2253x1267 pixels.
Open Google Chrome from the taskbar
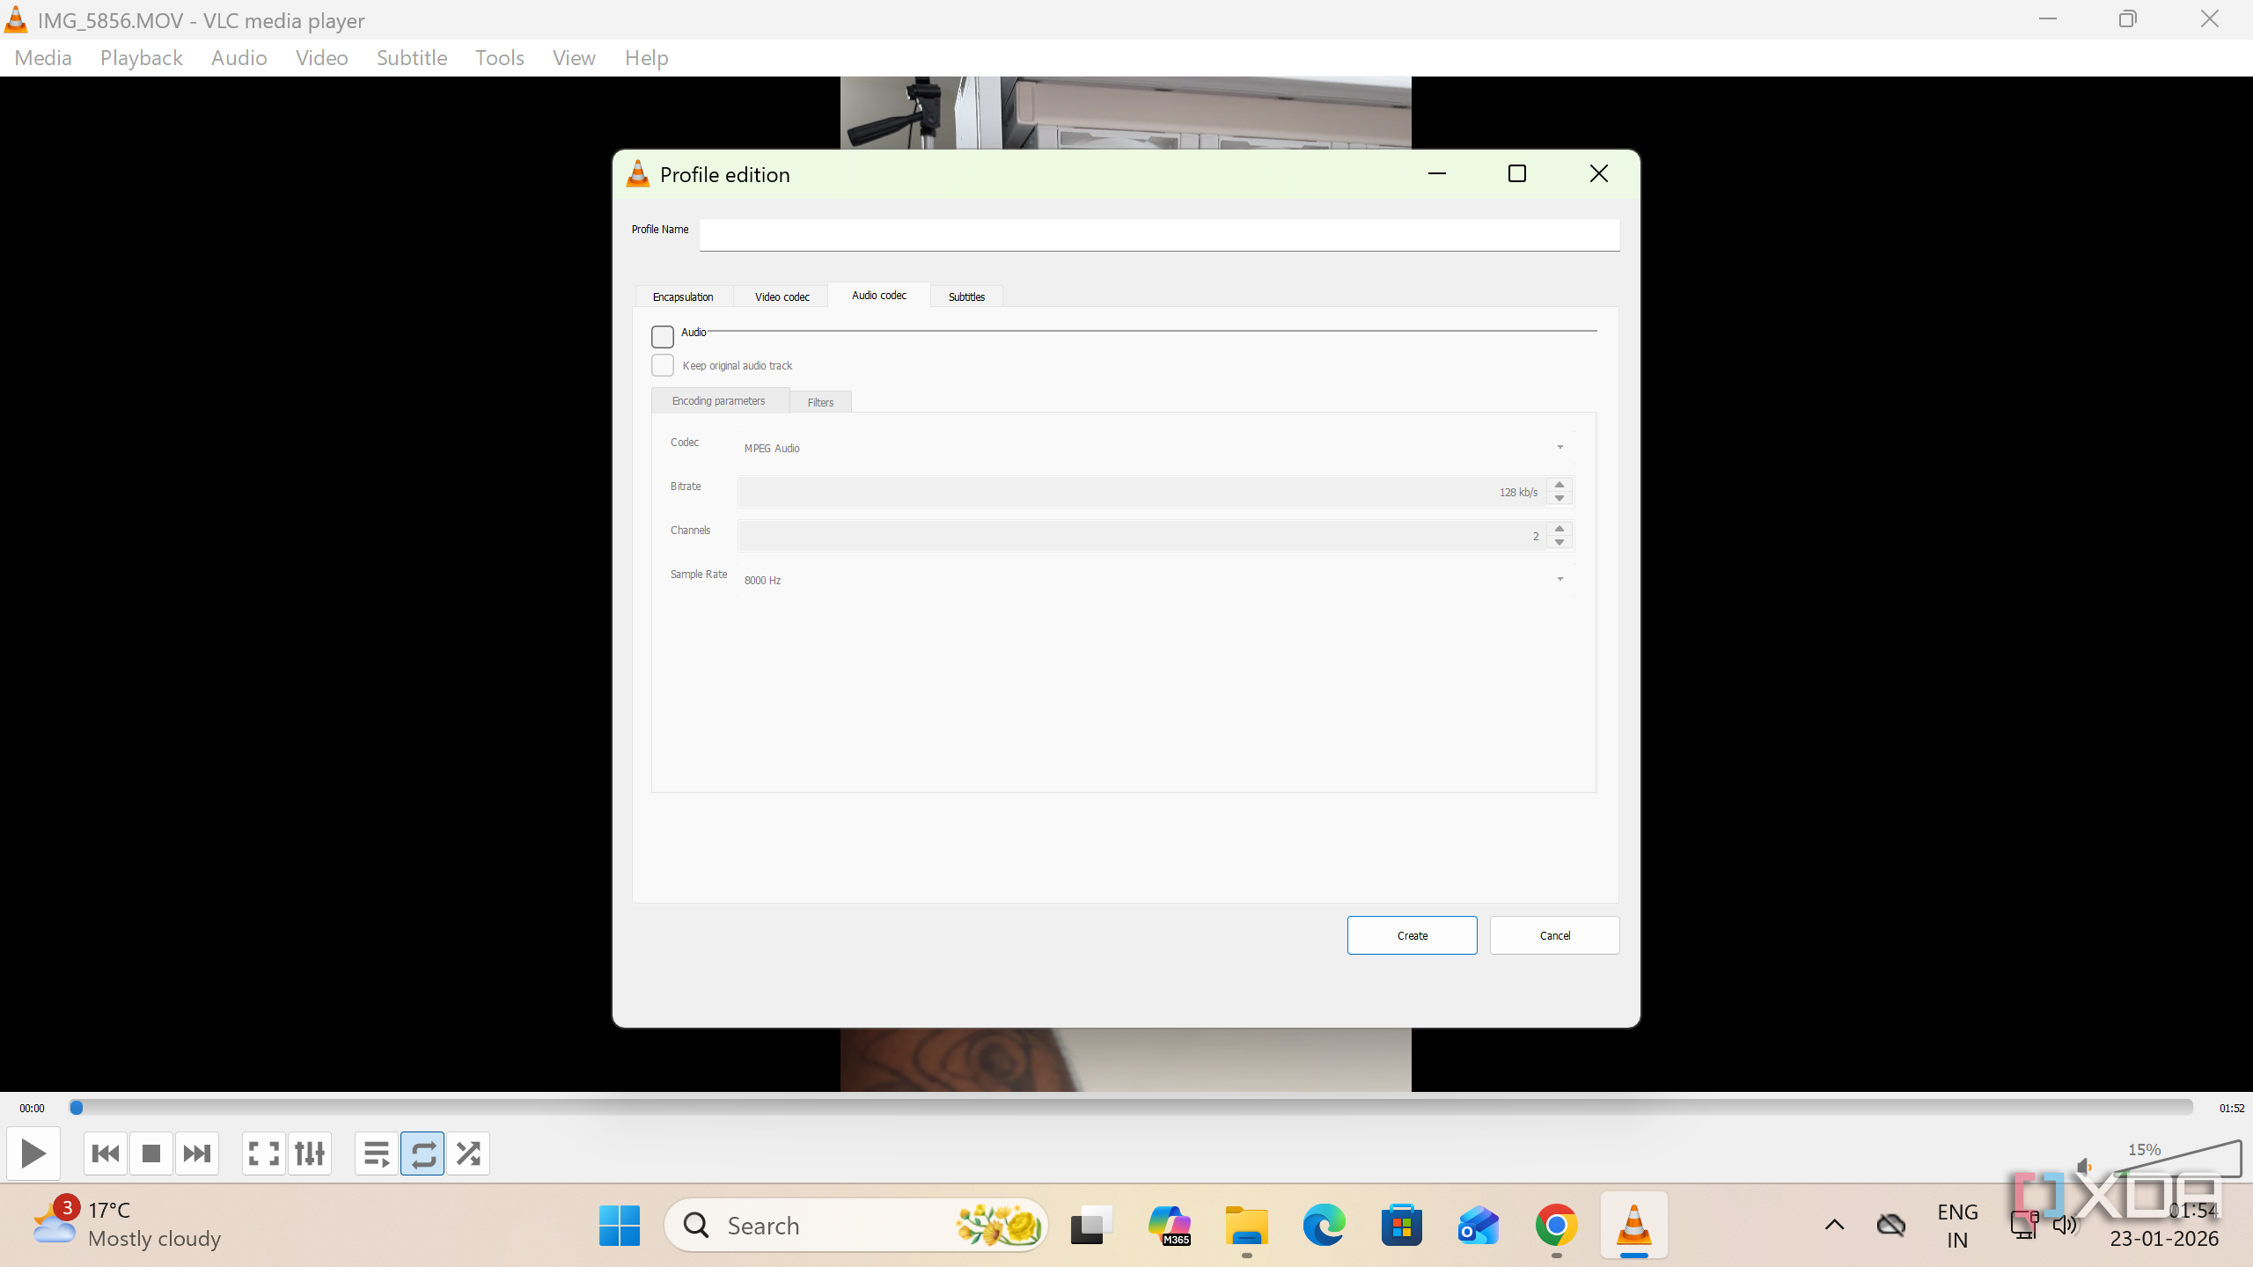coord(1556,1225)
